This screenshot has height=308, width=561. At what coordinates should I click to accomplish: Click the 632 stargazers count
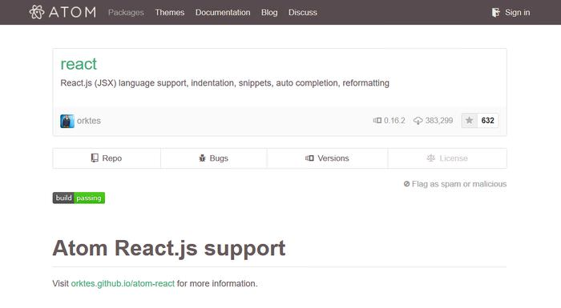[487, 121]
